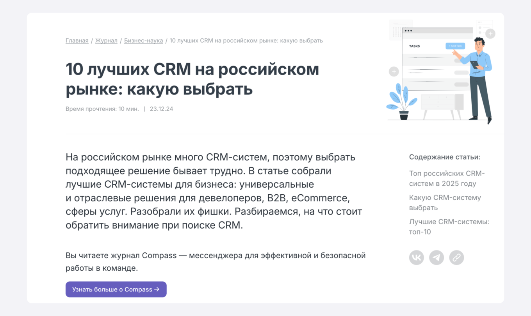Copy the article link using chain icon

click(457, 257)
